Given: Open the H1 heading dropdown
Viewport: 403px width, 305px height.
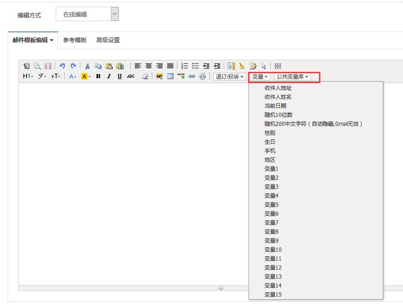Looking at the screenshot, I should tap(28, 76).
